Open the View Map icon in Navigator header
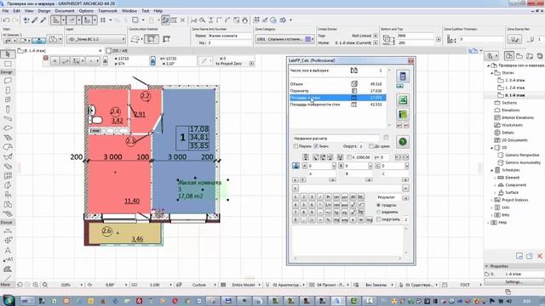The image size is (545, 306). (x=519, y=56)
